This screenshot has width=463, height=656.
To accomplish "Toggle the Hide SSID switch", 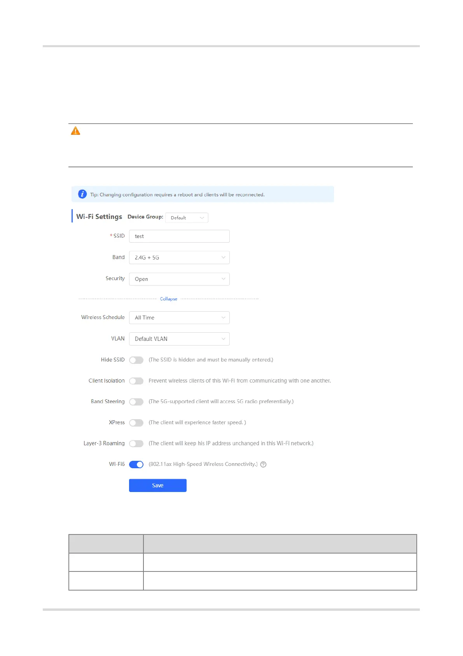I will tap(136, 360).
